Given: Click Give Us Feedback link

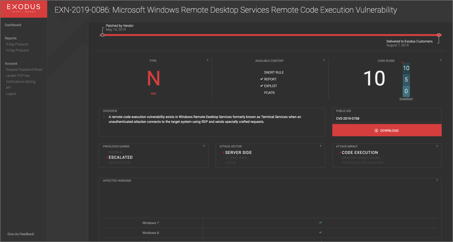Looking at the screenshot, I should 21,234.
